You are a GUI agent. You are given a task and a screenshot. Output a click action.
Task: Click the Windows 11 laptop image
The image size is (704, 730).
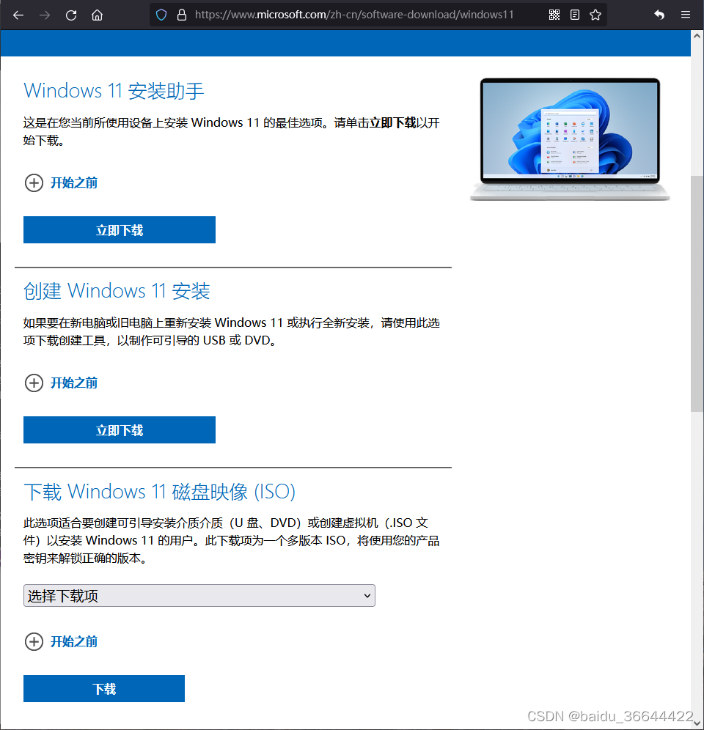(570, 139)
